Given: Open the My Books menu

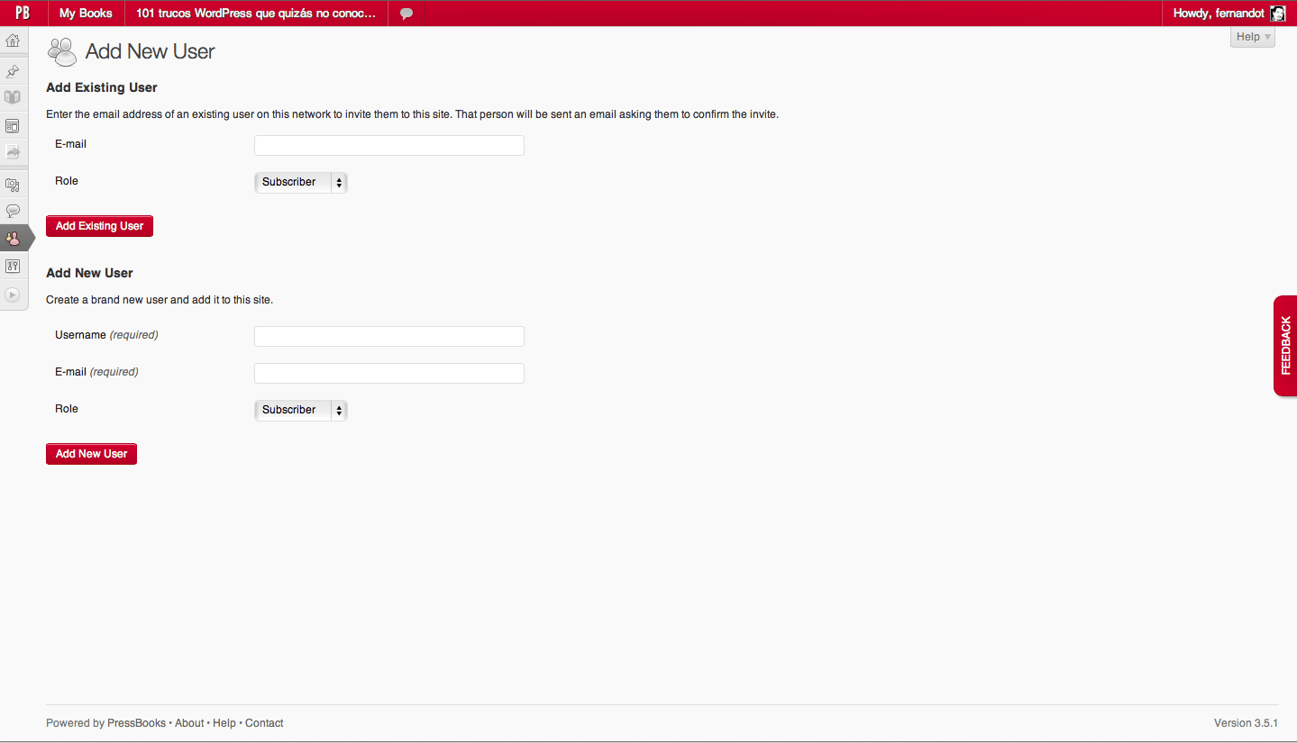Looking at the screenshot, I should coord(86,14).
